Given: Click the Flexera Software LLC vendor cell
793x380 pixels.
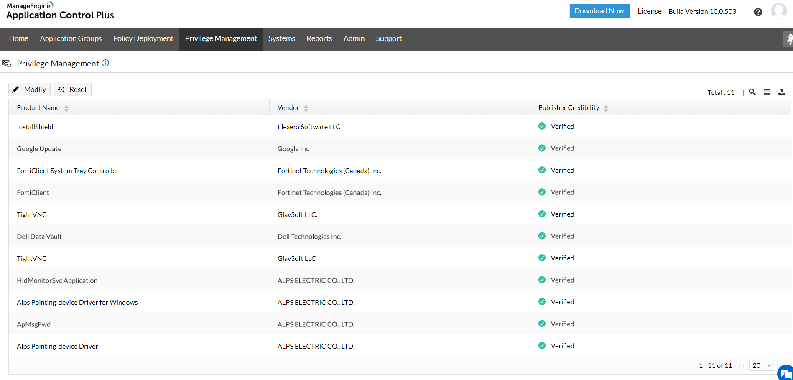Looking at the screenshot, I should tap(309, 127).
